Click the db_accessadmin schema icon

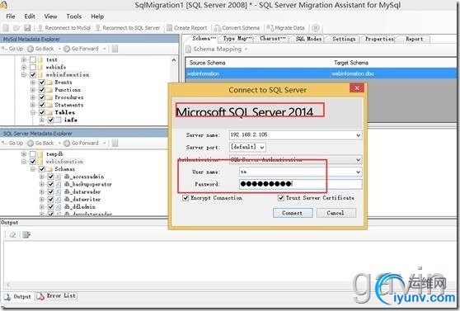coord(59,177)
